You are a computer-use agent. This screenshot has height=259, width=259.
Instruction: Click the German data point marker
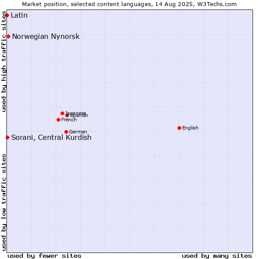[66, 132]
